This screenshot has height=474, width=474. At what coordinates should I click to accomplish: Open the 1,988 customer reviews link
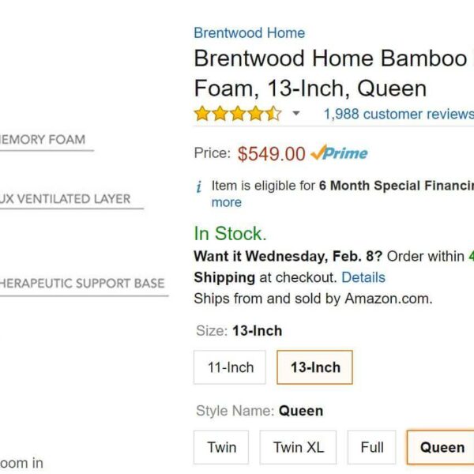tap(399, 114)
